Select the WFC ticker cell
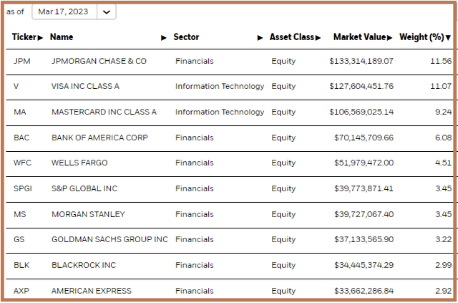This screenshot has width=458, height=303. (x=22, y=163)
